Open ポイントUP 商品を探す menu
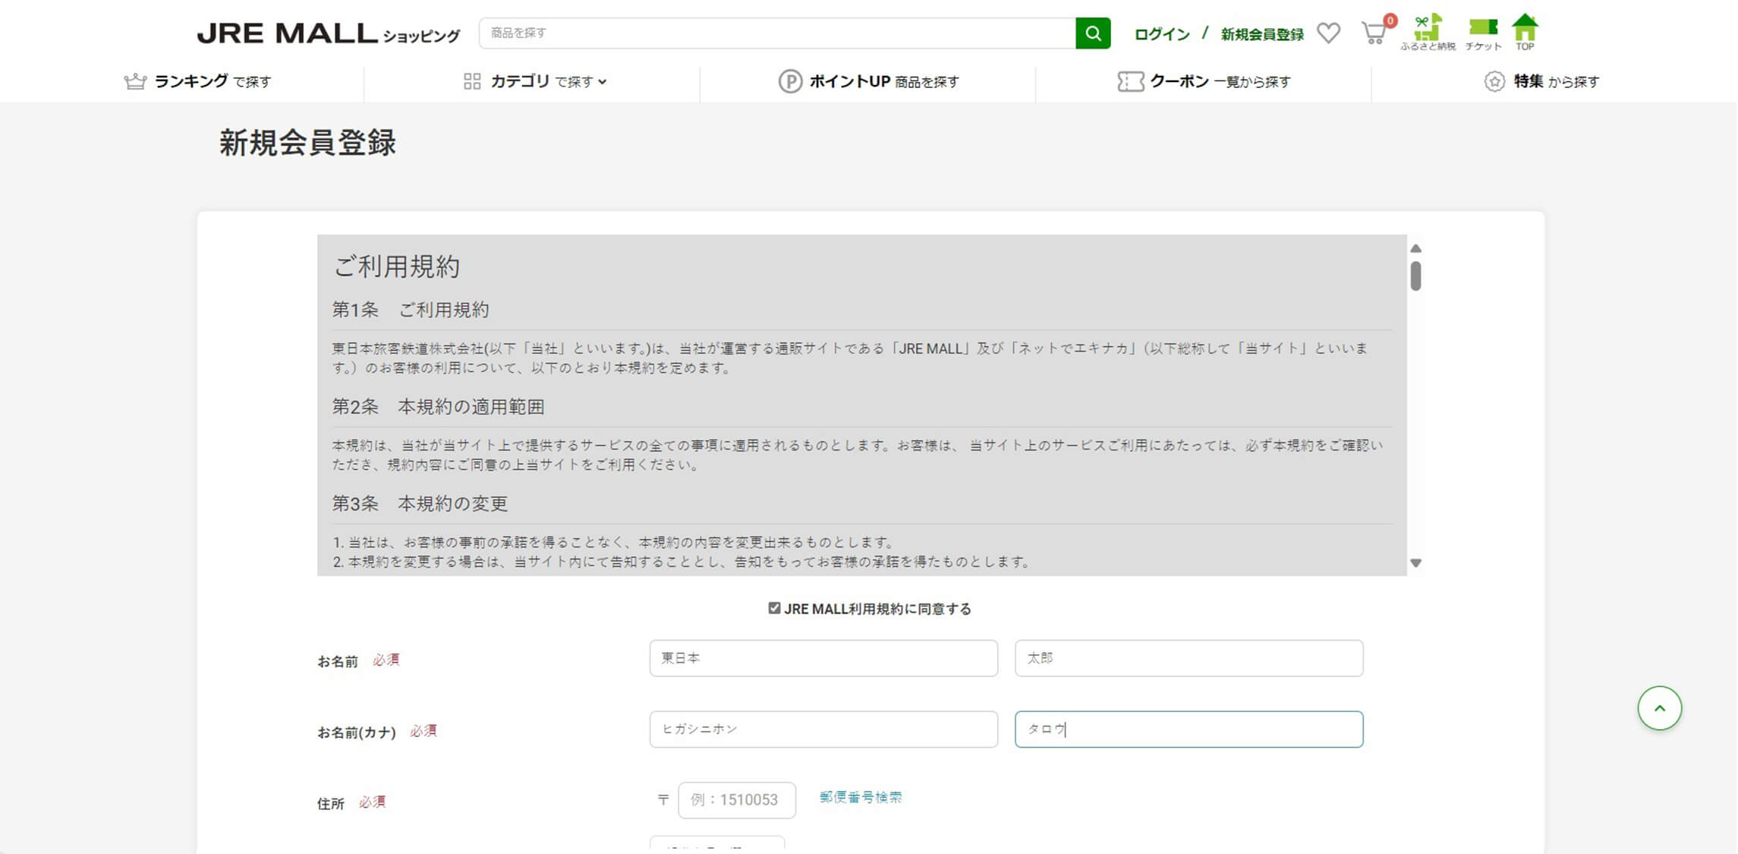Image resolution: width=1738 pixels, height=854 pixels. (x=869, y=81)
